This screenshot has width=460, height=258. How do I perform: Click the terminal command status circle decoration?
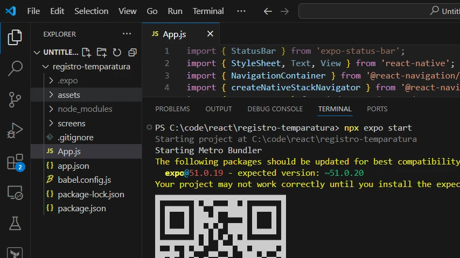pos(149,127)
